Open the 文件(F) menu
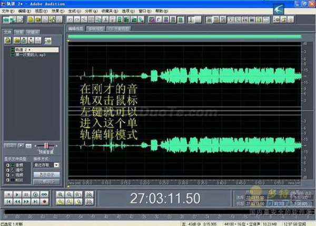 click(8, 11)
